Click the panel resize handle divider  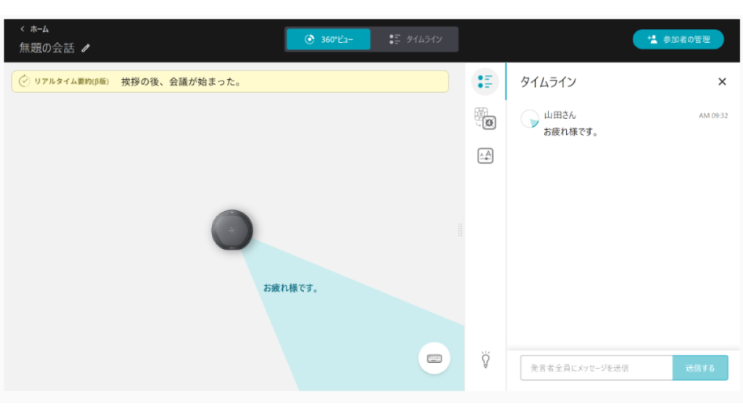coord(460,230)
